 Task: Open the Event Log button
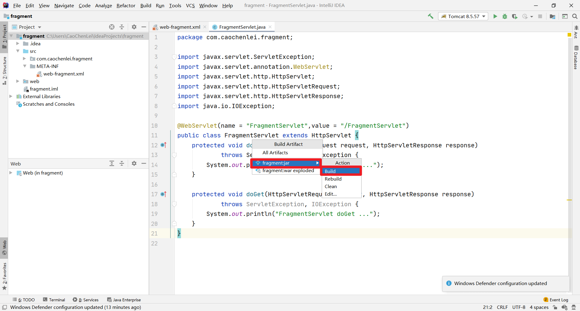pyautogui.click(x=556, y=300)
